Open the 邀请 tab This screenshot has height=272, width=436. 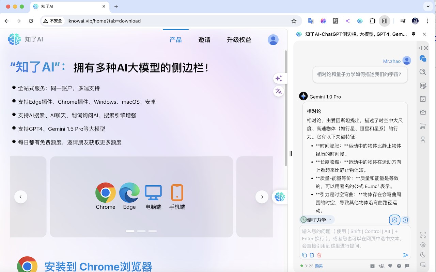[x=204, y=40]
